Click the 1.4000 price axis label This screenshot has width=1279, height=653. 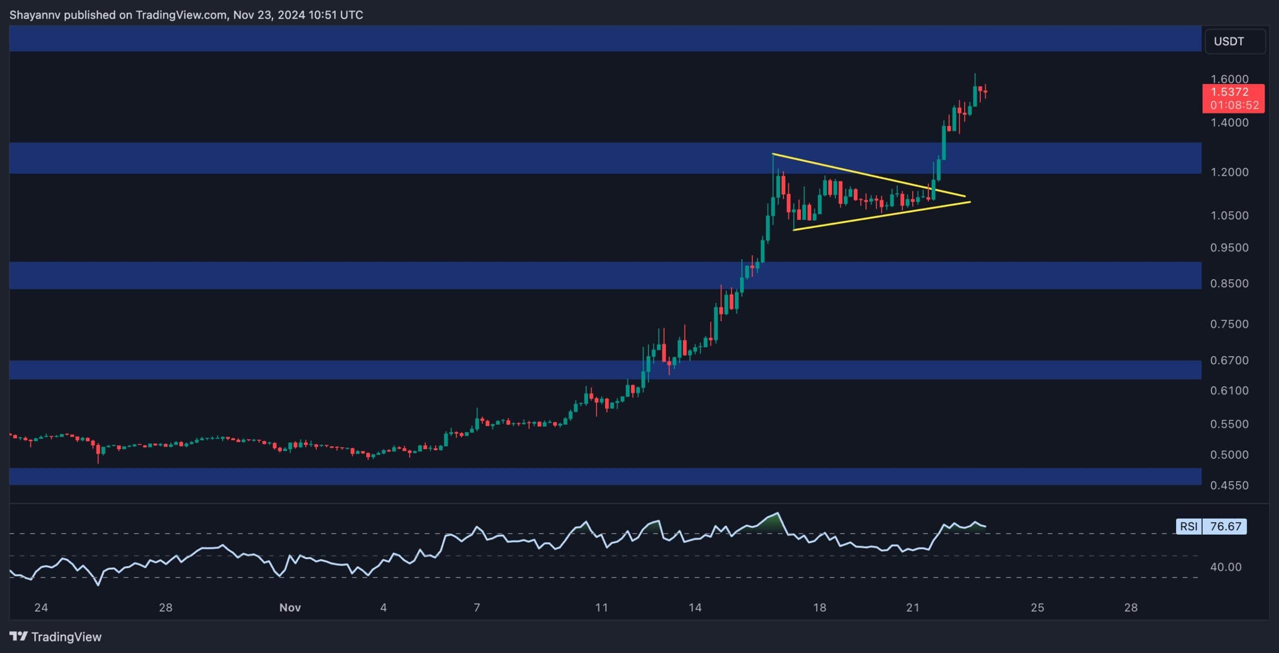click(x=1229, y=122)
